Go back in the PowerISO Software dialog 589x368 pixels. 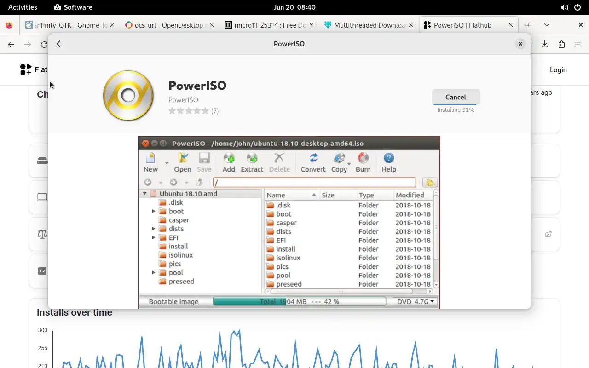(x=58, y=44)
